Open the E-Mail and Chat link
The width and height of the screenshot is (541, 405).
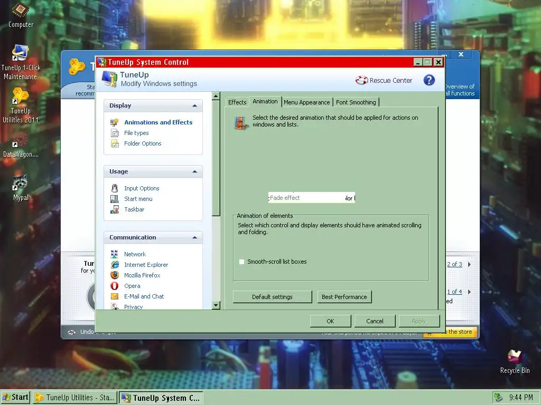(144, 296)
